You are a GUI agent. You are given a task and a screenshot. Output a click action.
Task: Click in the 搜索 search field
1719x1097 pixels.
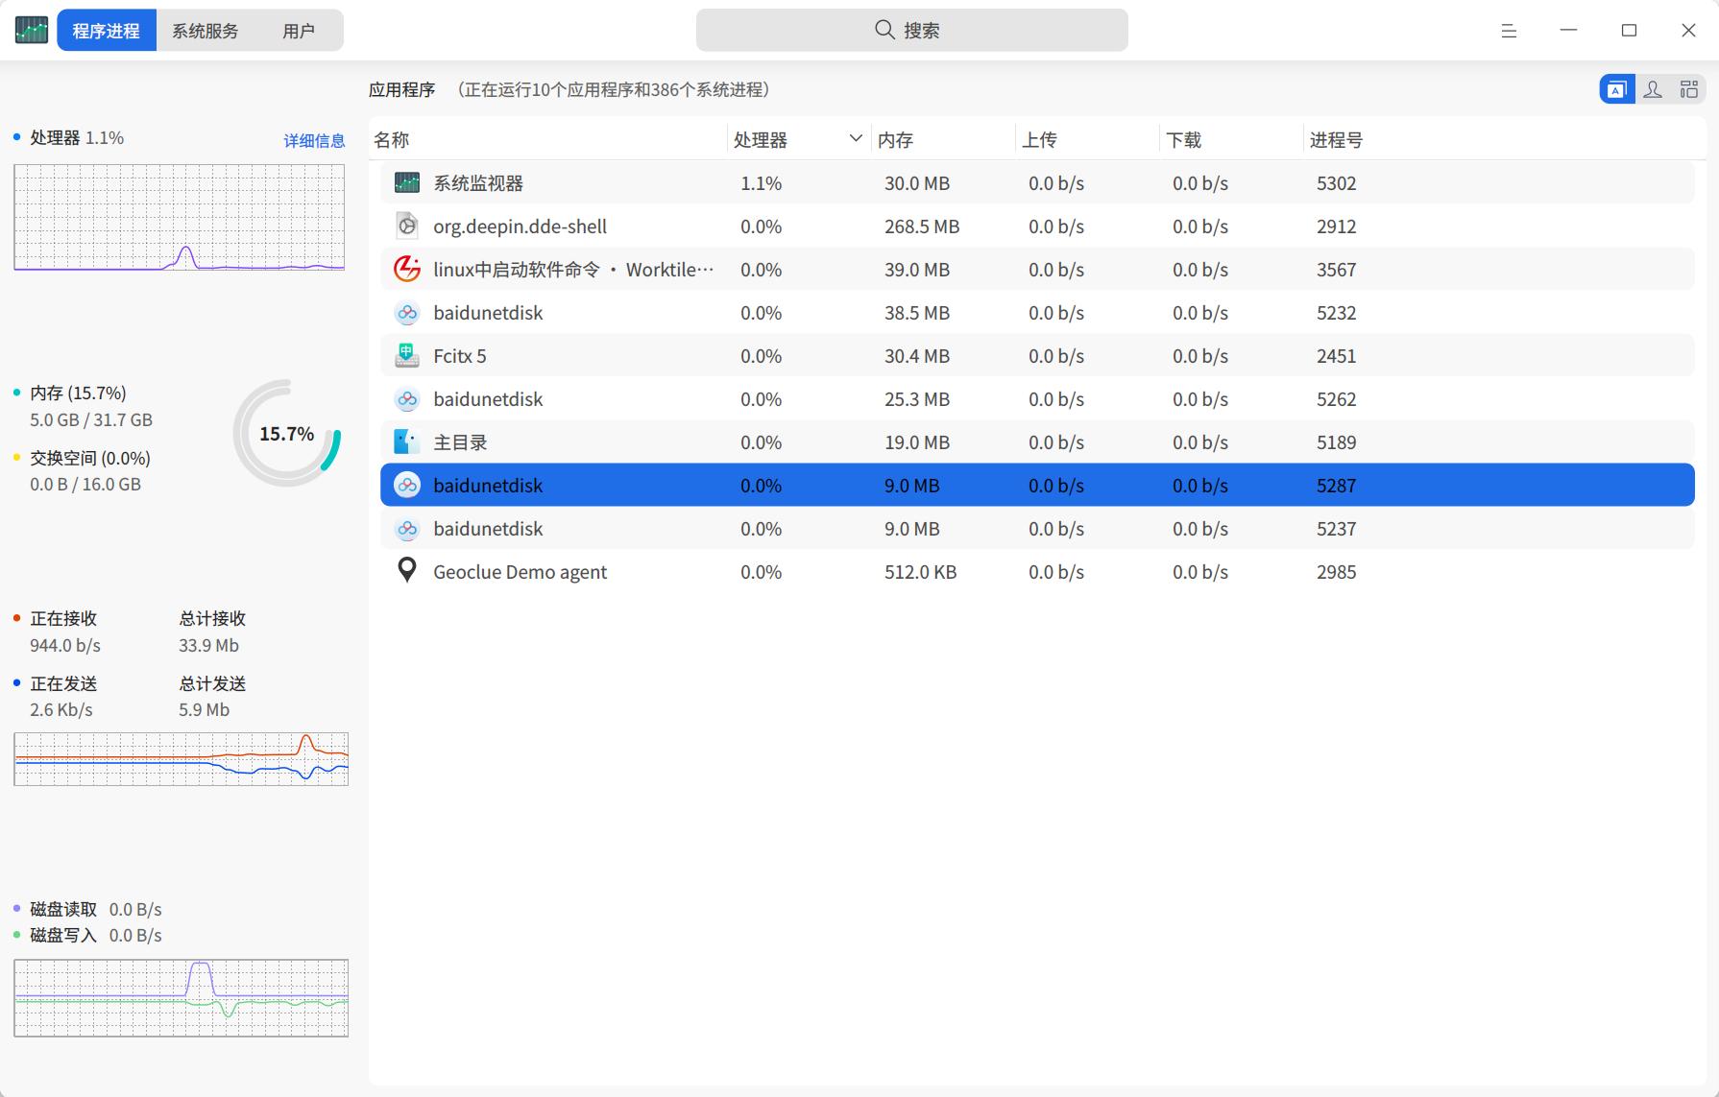tap(911, 30)
